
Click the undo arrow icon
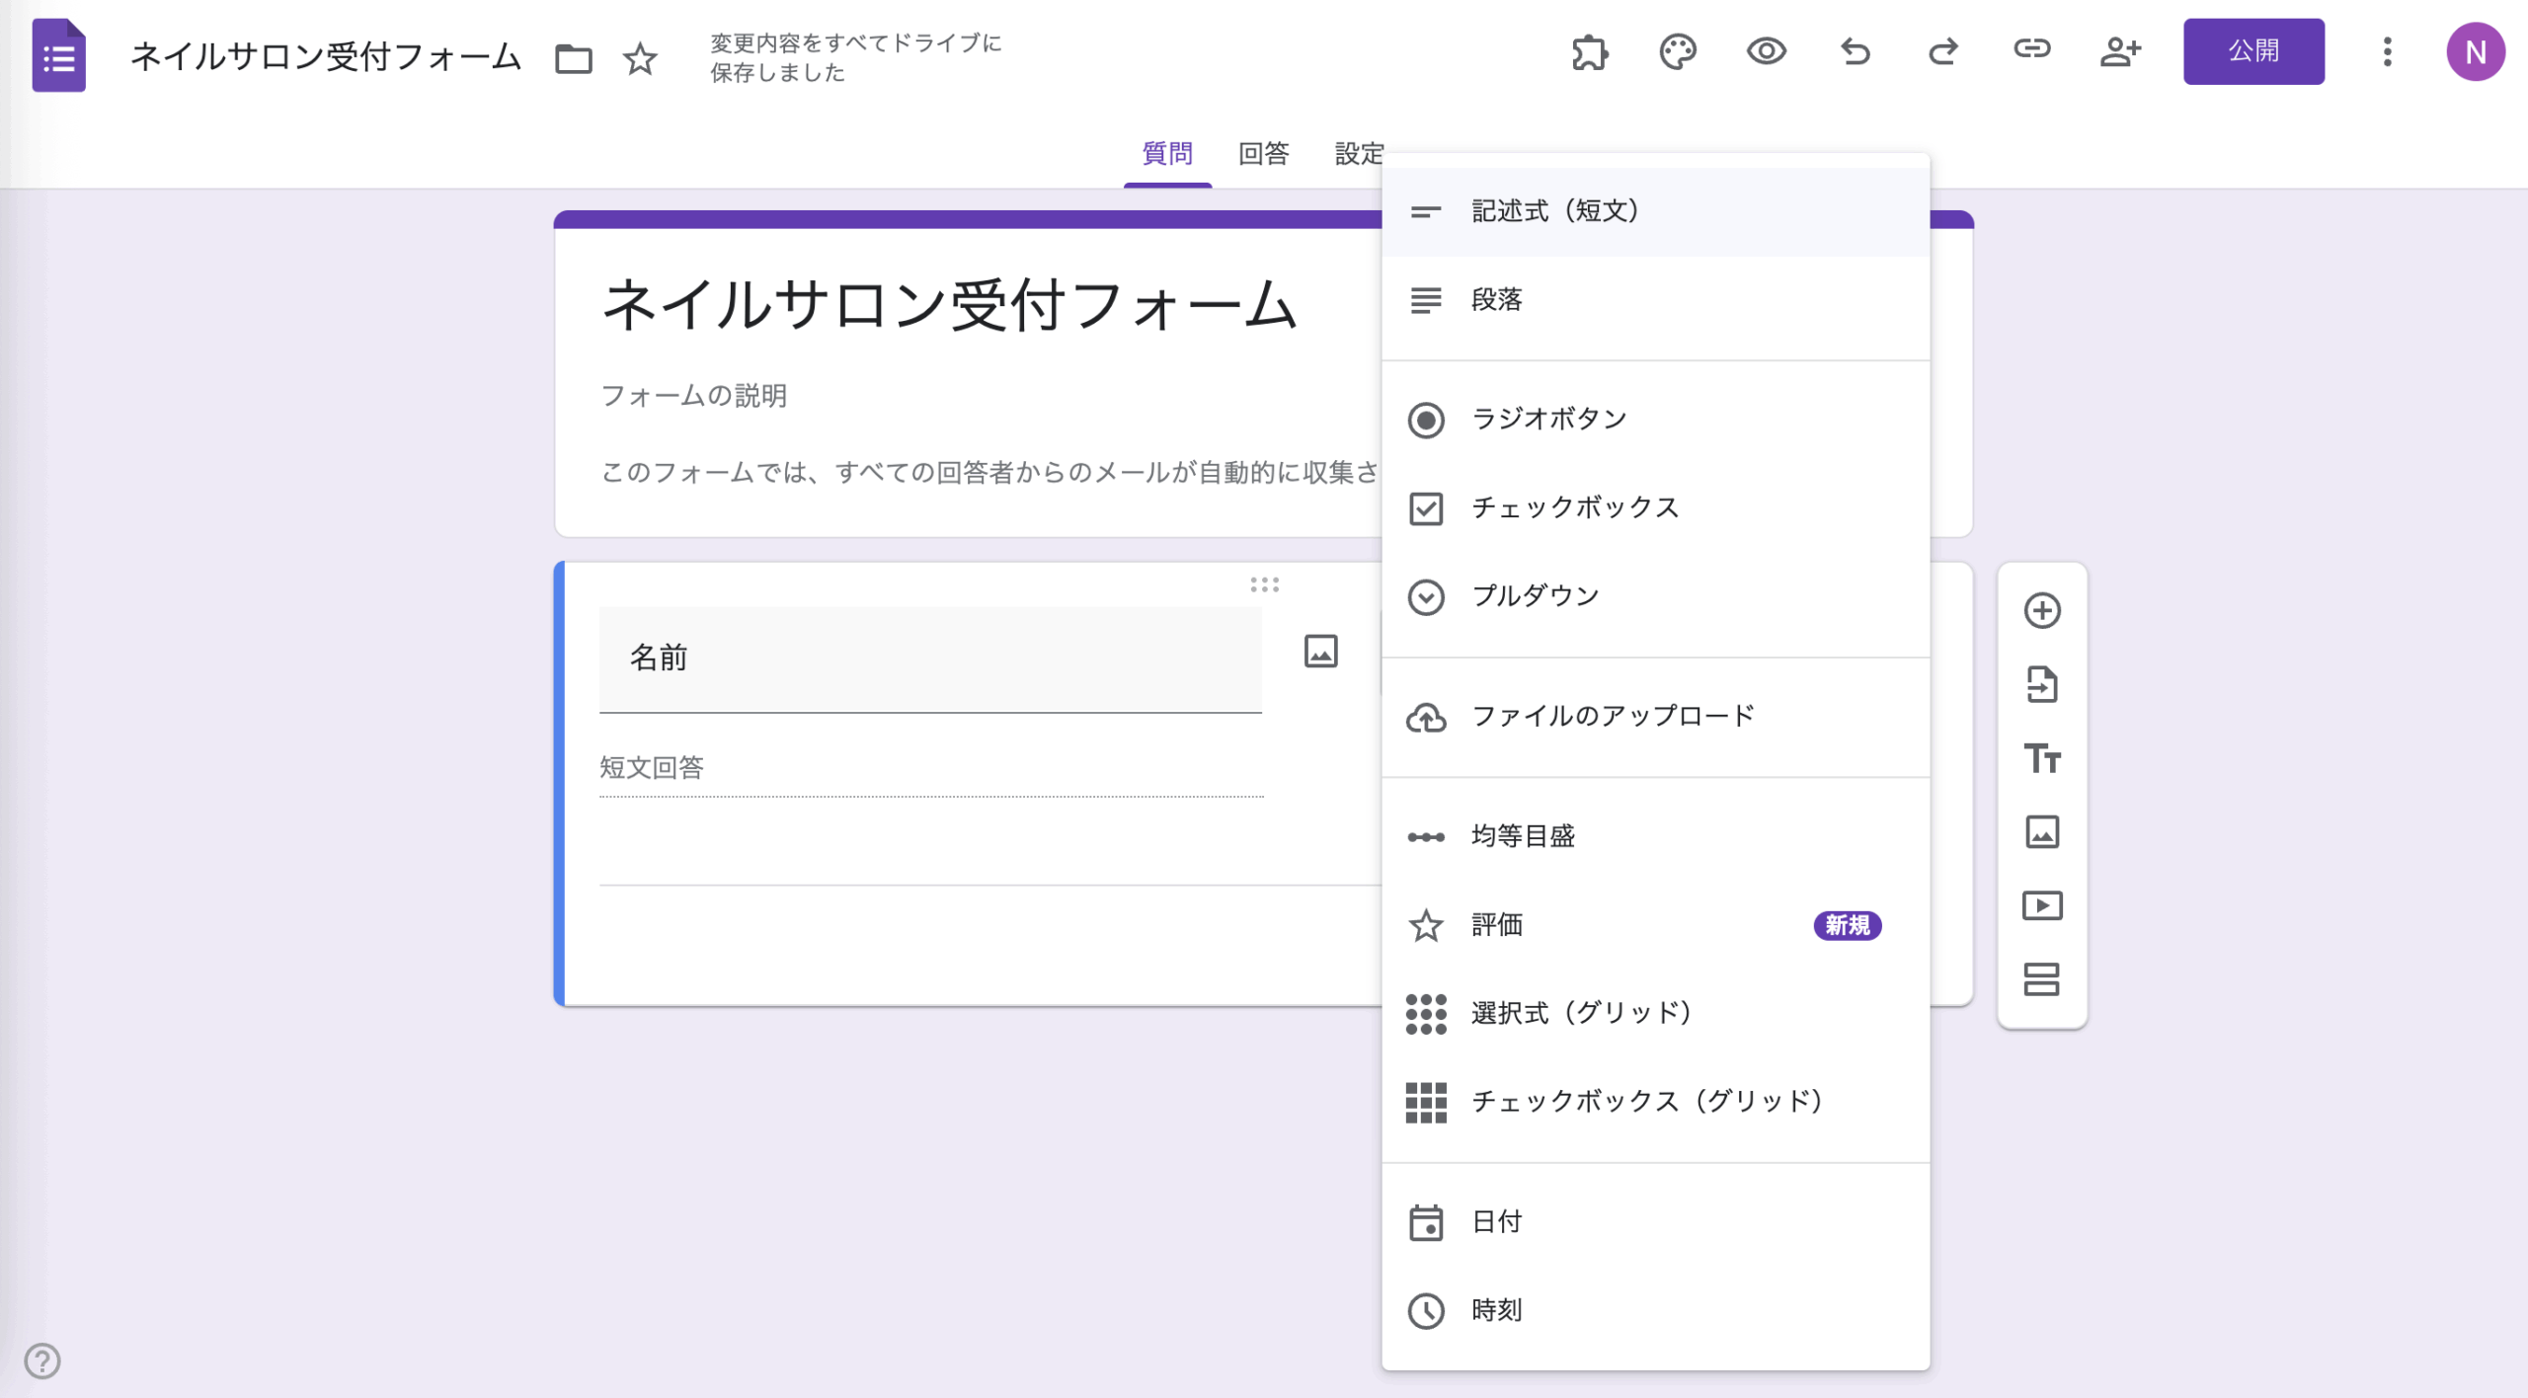click(1855, 51)
